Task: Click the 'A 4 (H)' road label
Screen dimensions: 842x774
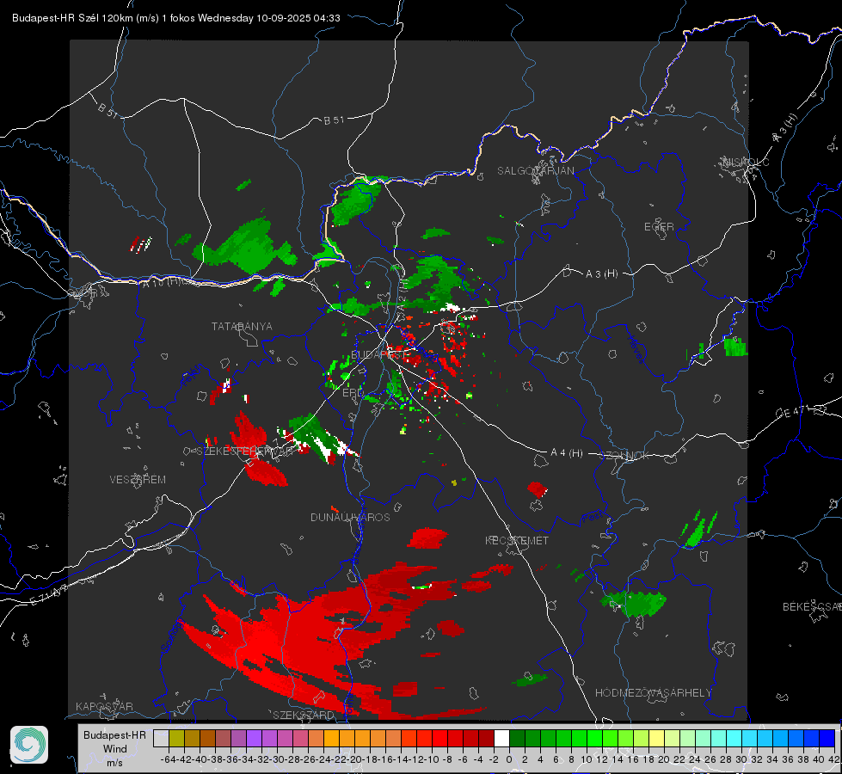Action: 567,453
